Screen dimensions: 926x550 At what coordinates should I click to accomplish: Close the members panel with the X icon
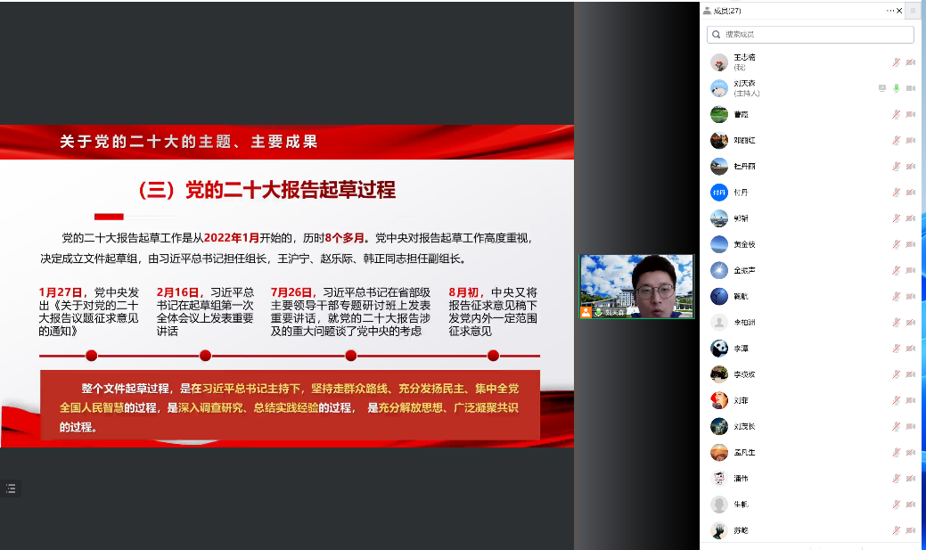(900, 11)
